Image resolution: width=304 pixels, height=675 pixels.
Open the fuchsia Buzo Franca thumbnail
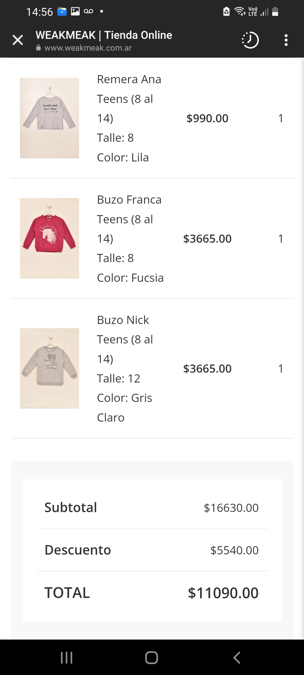pos(50,238)
